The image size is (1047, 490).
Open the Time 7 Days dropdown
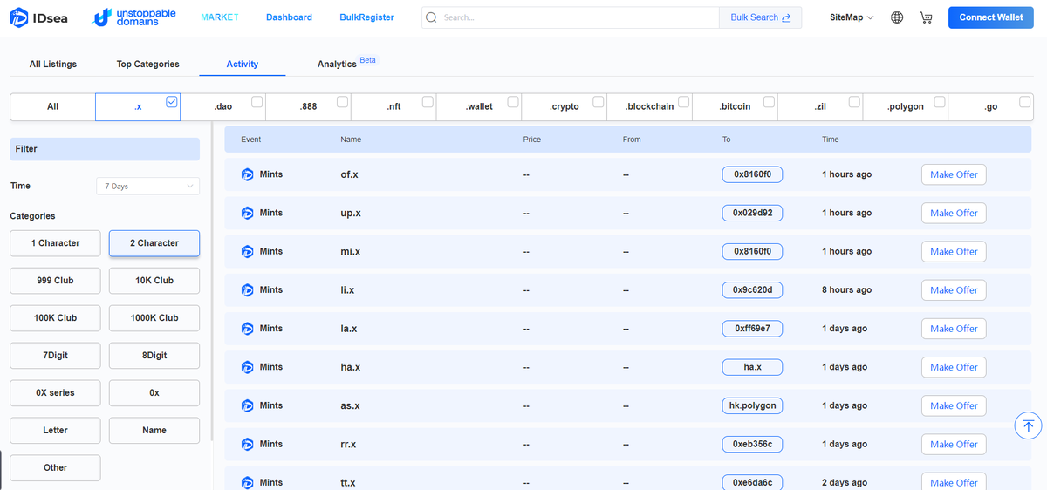tap(147, 186)
